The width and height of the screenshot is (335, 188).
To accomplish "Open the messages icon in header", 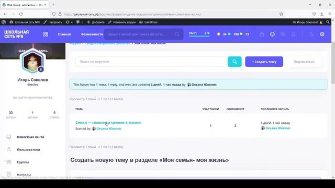I will [x=283, y=34].
